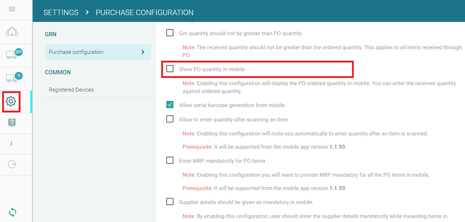Screen dimensions: 465x222
Task: Select Purchase configuration menu item
Action: [76, 52]
